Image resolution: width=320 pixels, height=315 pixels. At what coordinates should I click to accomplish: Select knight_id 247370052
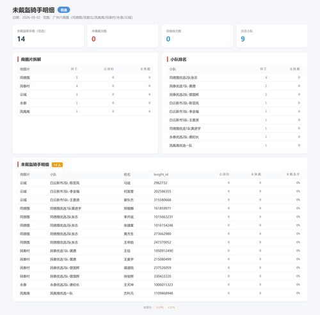163,242
